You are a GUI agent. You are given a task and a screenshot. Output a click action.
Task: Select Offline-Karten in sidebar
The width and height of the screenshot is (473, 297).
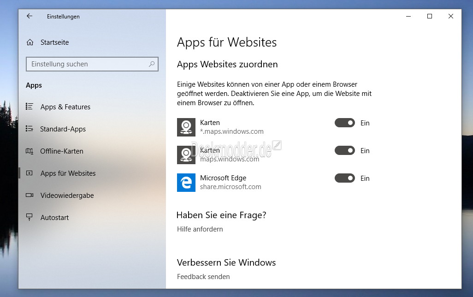pyautogui.click(x=62, y=151)
